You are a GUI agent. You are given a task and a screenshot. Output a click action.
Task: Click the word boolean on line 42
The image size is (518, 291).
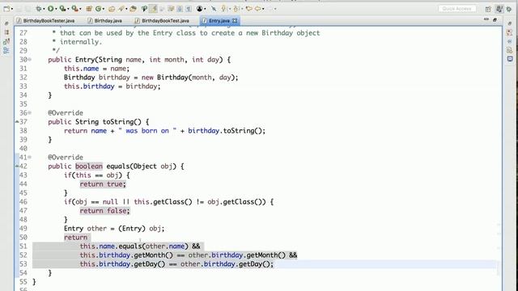89,167
